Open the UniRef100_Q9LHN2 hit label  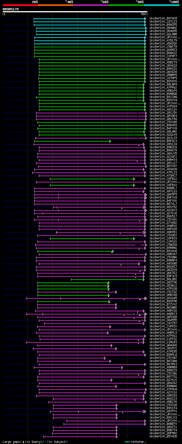tap(163, 131)
